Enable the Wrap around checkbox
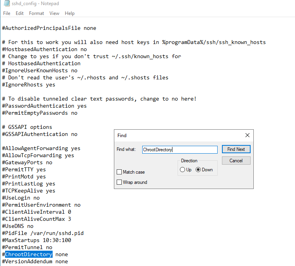295x266 pixels. [119, 182]
